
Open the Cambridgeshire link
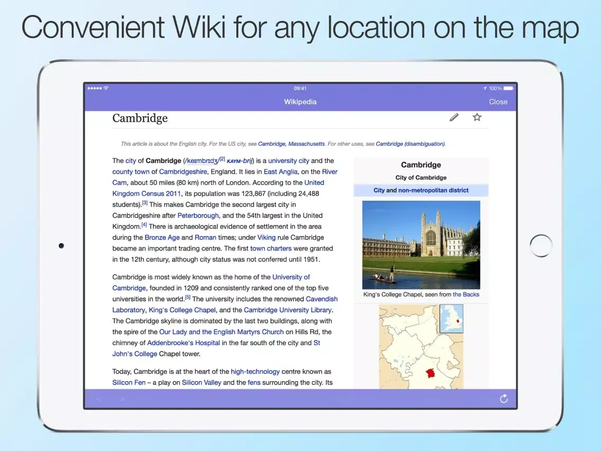click(183, 172)
